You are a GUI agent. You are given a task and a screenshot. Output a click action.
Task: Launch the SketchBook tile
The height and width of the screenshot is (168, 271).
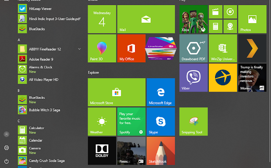click(x=161, y=151)
